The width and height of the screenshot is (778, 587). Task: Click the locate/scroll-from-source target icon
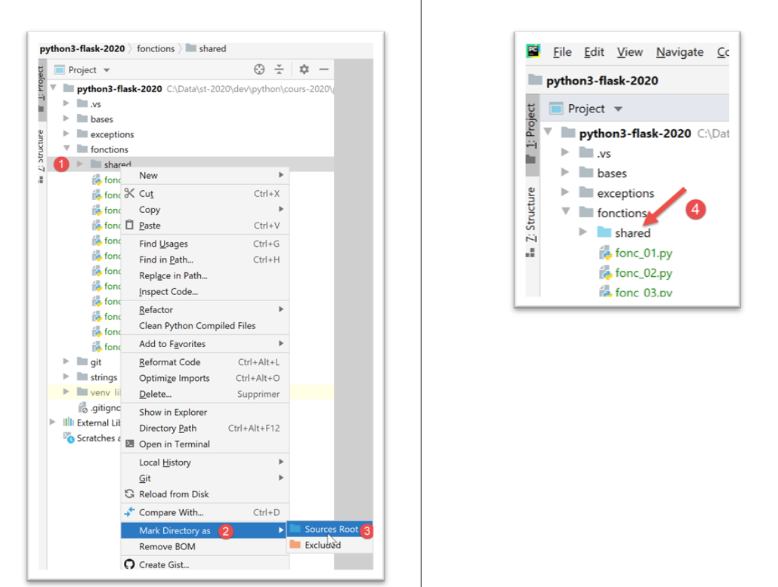pyautogui.click(x=260, y=69)
